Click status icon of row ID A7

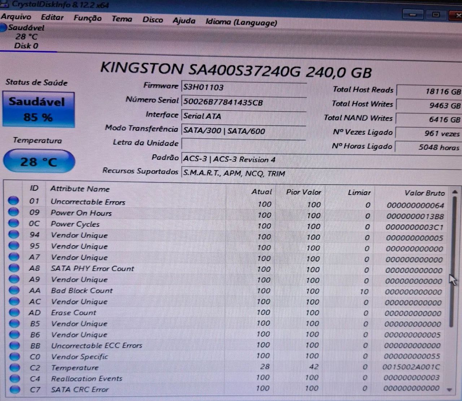click(x=14, y=256)
